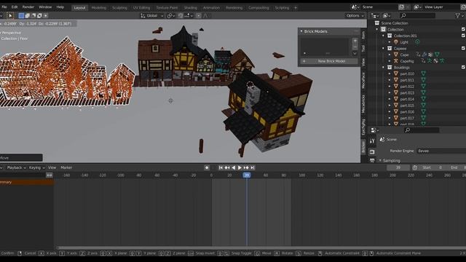This screenshot has height=262, width=466.
Task: Open the render properties tab icon
Action: 372,152
